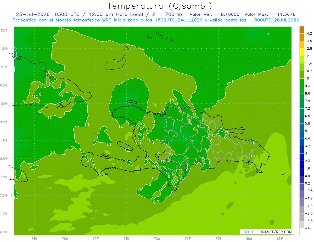Screen dimensions: 314x242
Task: Click the legend value '5.8'
Action: pyautogui.click(x=308, y=123)
